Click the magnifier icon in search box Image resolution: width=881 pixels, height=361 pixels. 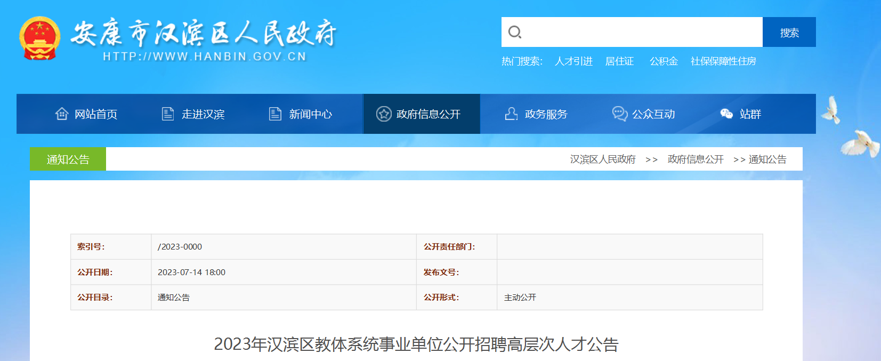click(515, 32)
